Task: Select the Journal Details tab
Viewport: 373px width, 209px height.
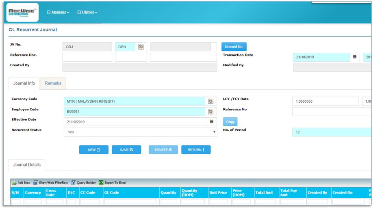Action: tap(27, 165)
